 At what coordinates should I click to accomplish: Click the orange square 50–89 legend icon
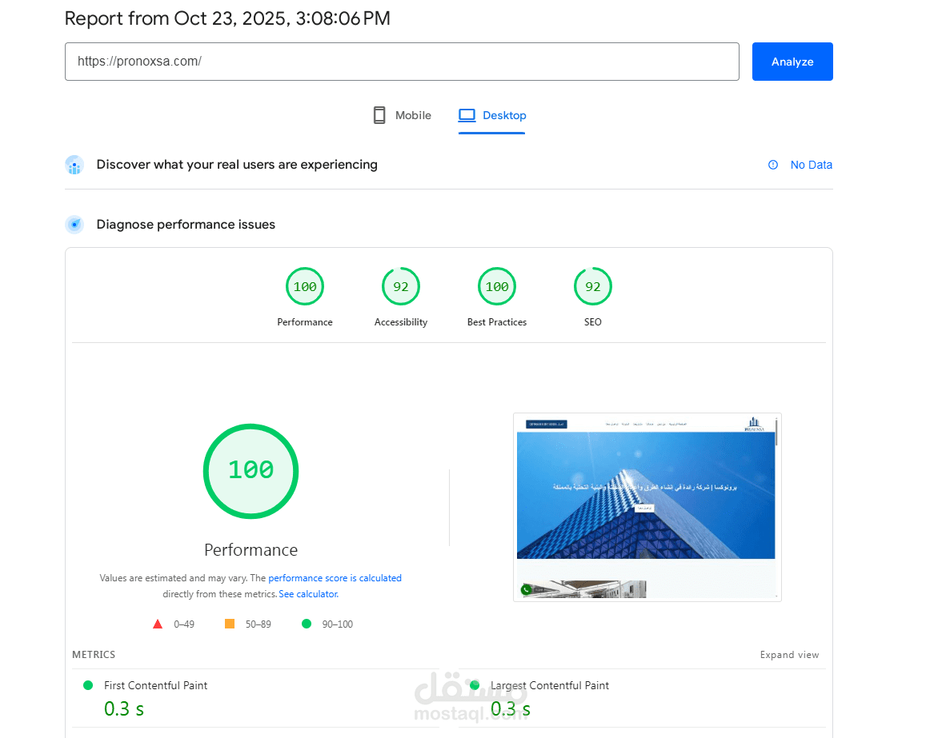230,624
